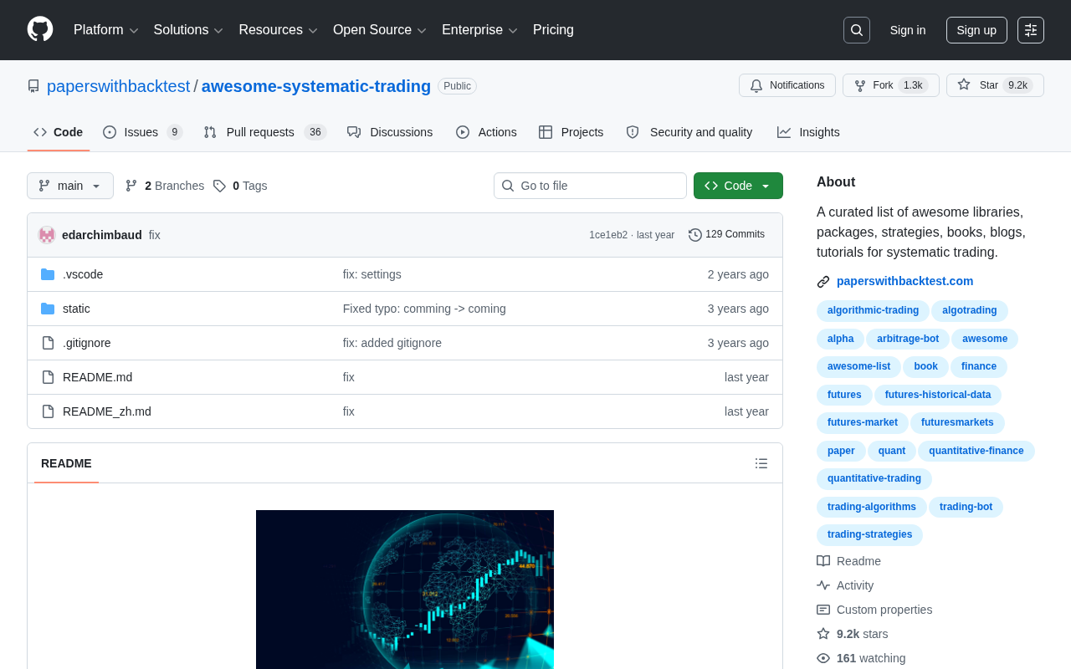Image resolution: width=1071 pixels, height=669 pixels.
Task: View the 2 Branches list
Action: click(x=165, y=186)
